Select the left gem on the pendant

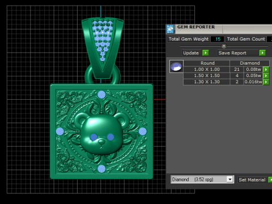[x=60, y=131]
